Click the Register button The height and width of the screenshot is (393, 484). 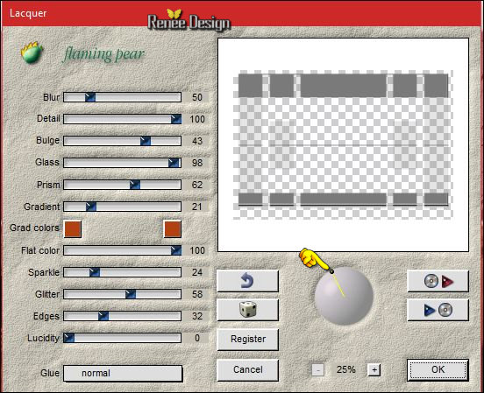248,339
